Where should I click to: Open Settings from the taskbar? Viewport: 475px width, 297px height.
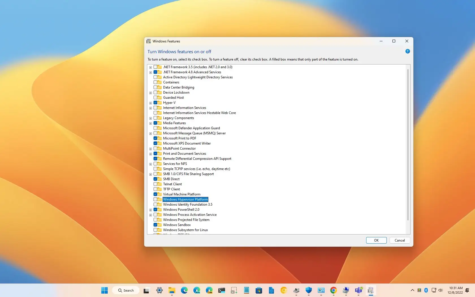(x=159, y=290)
